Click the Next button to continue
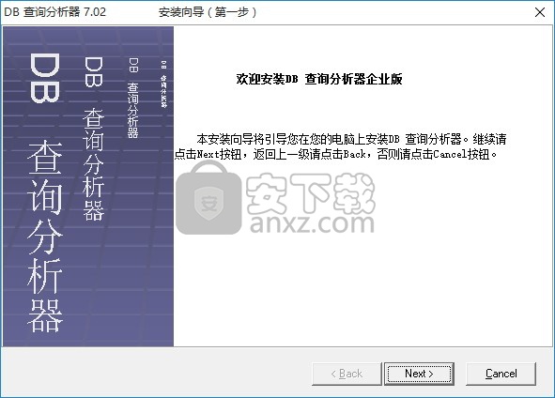Image resolution: width=555 pixels, height=398 pixels. tap(419, 374)
